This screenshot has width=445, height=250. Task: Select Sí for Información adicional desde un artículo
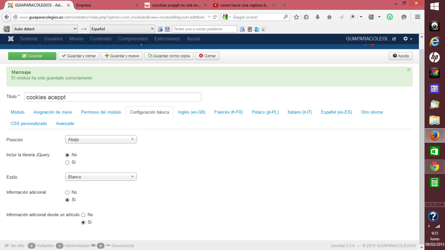(83, 222)
